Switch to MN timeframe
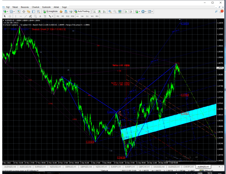The height and width of the screenshot is (174, 226). [x=97, y=16]
